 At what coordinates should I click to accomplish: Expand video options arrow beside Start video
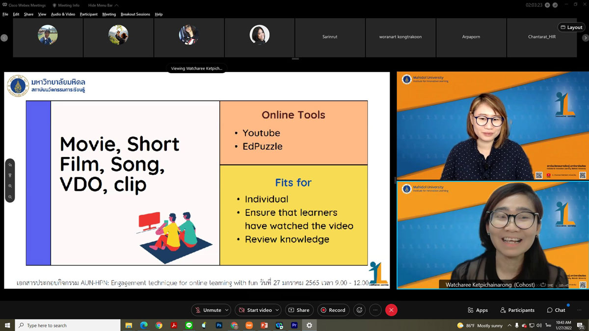tap(277, 310)
